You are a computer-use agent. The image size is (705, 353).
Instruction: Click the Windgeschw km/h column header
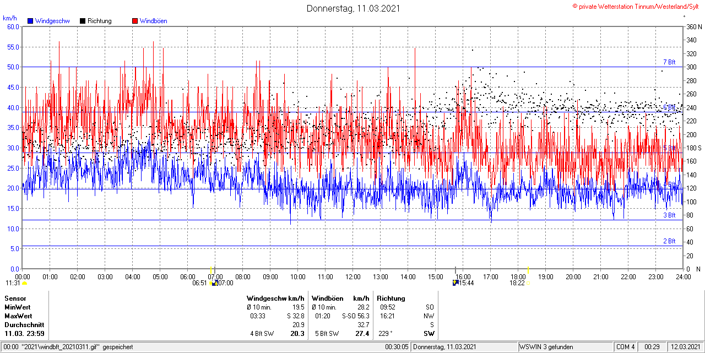pyautogui.click(x=275, y=298)
